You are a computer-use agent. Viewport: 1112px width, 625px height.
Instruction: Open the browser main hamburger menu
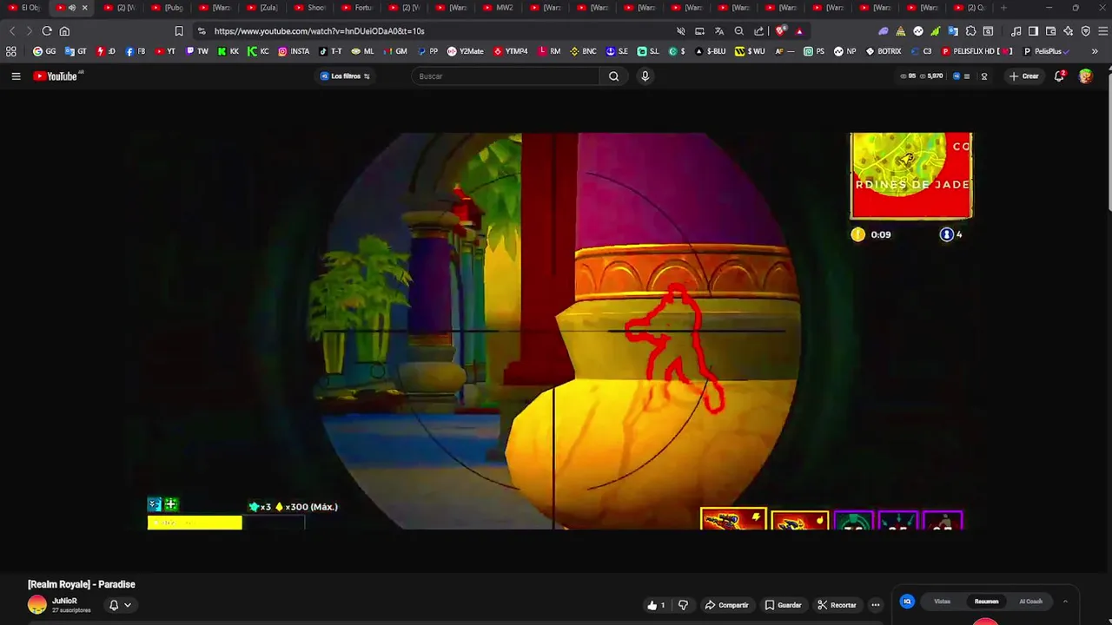1102,31
